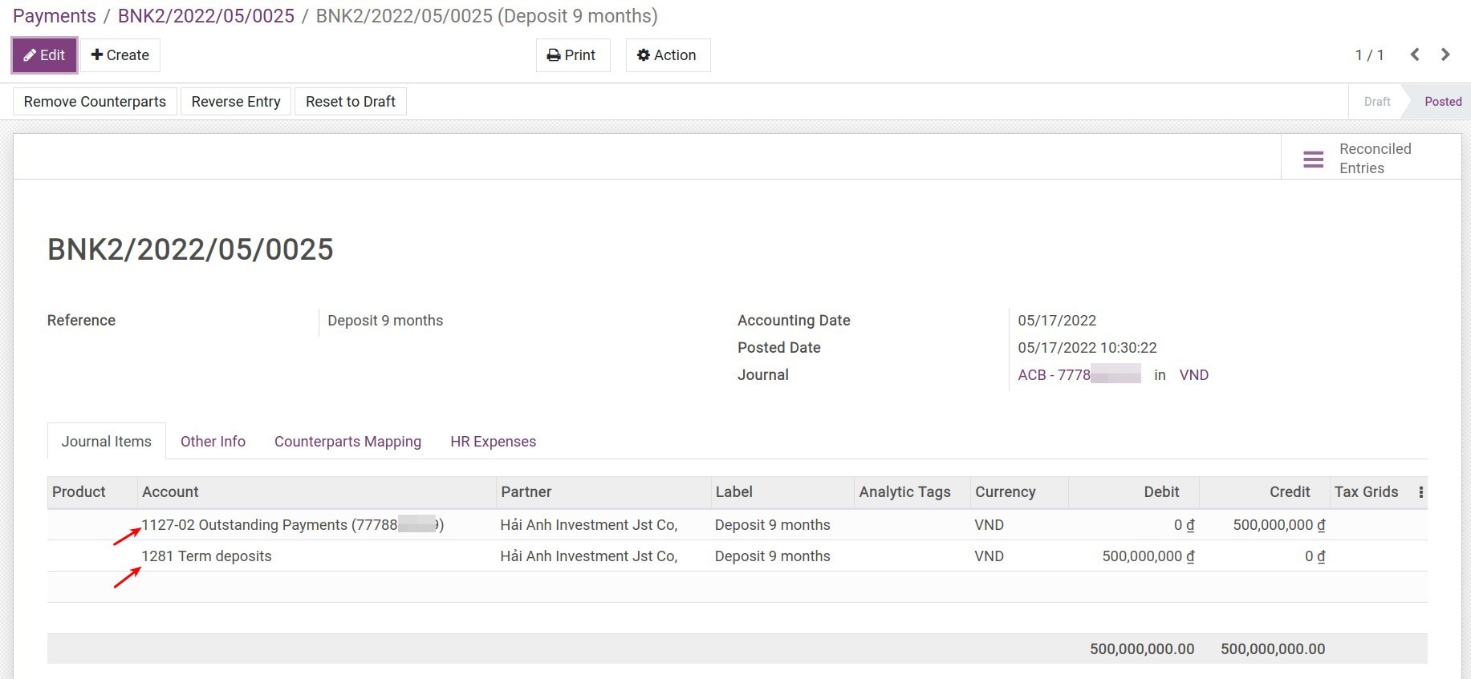Open VND currency link
This screenshot has width=1471, height=679.
click(x=1193, y=375)
